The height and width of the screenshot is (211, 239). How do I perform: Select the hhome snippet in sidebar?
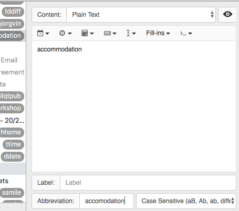12,132
